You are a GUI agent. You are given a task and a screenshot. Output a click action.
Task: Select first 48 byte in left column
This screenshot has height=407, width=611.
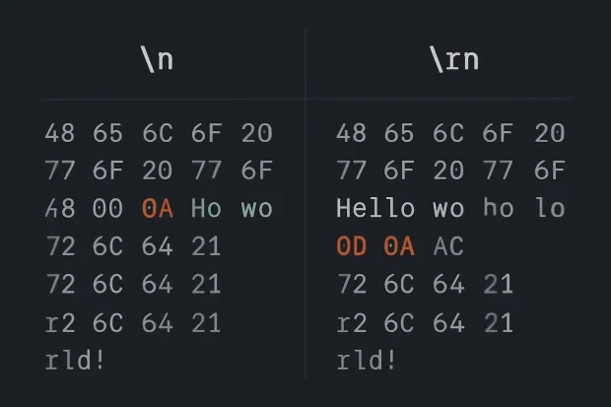click(59, 133)
